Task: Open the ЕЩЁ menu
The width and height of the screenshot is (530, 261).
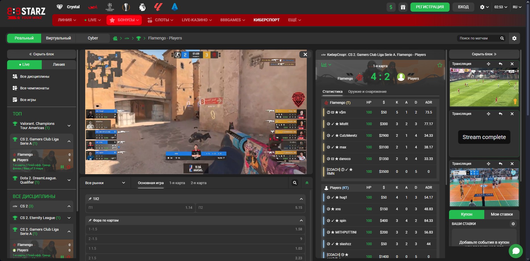Action: [x=295, y=20]
